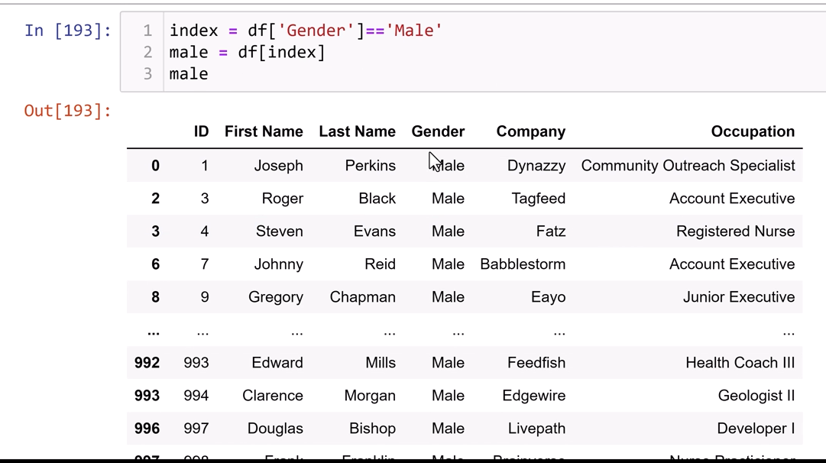Click code line 1 defining the index variable
The height and width of the screenshot is (463, 826).
pyautogui.click(x=306, y=31)
